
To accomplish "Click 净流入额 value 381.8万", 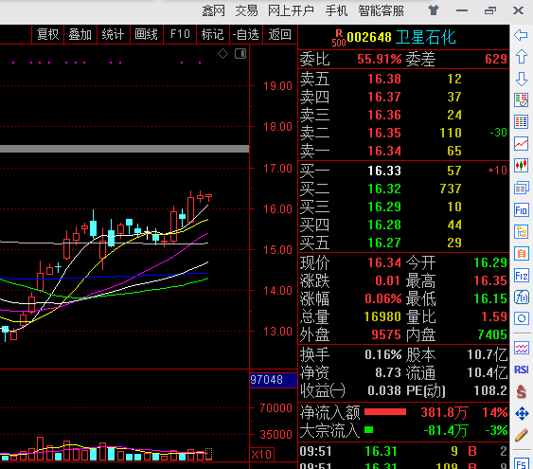I will click(444, 412).
